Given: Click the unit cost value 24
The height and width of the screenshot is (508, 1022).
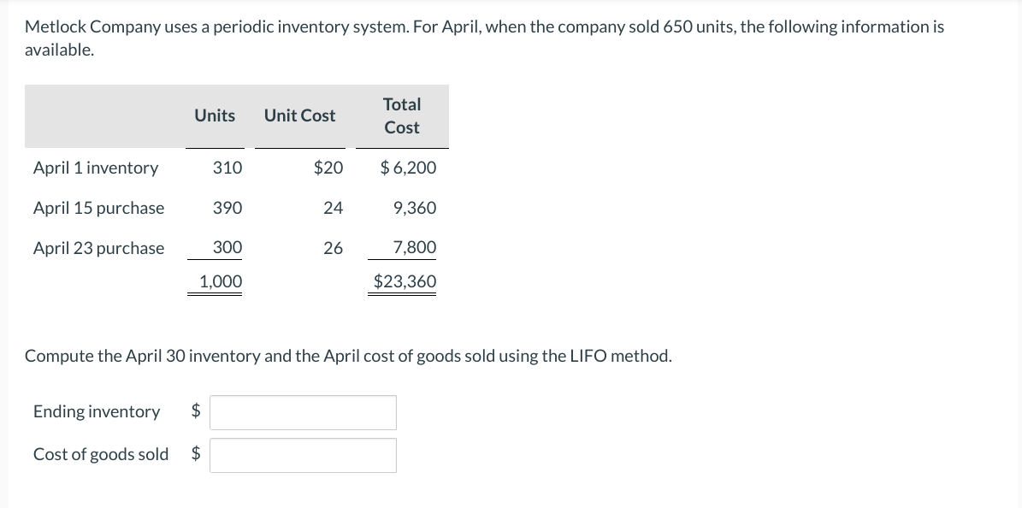Looking at the screenshot, I should pyautogui.click(x=333, y=208).
